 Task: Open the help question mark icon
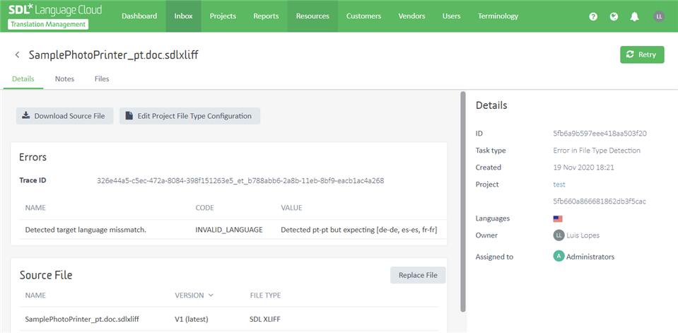[x=593, y=16]
